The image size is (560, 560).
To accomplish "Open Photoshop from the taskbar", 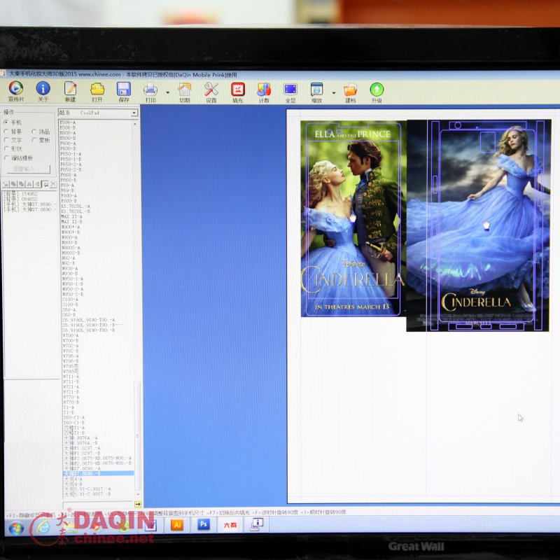I will 204,524.
